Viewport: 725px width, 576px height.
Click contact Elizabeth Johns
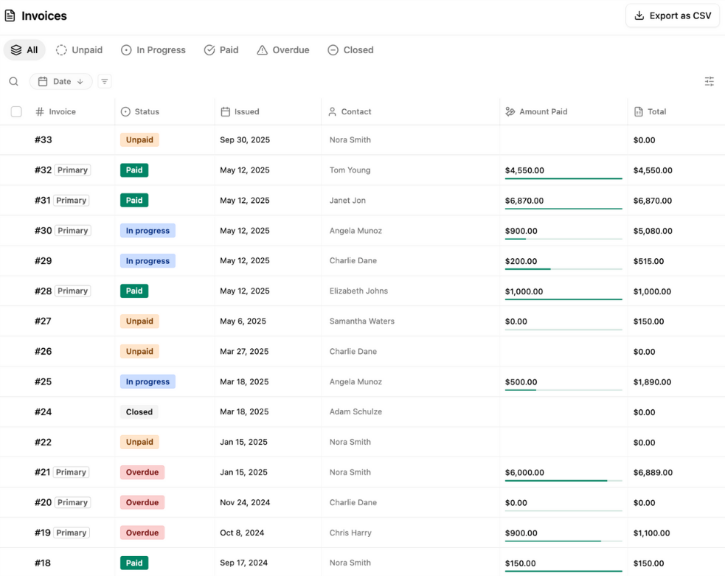click(x=358, y=291)
